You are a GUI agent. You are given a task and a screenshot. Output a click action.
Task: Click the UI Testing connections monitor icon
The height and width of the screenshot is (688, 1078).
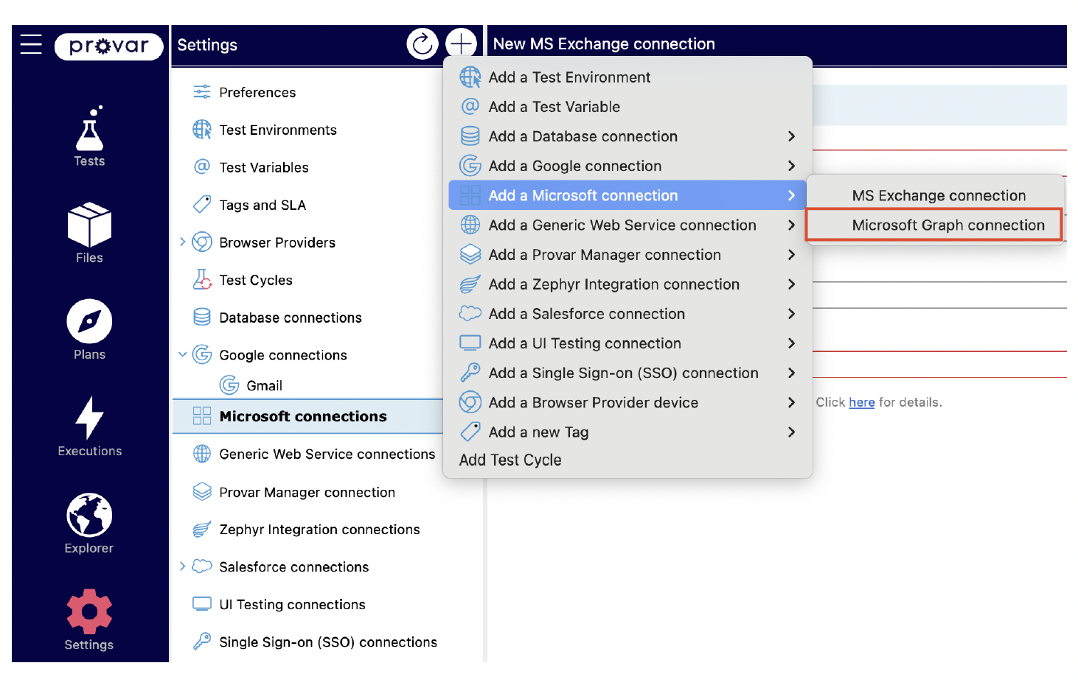tap(202, 604)
